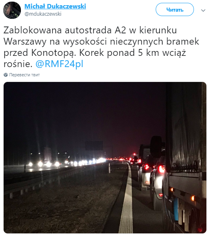Open the traffic jam photo

point(105,157)
